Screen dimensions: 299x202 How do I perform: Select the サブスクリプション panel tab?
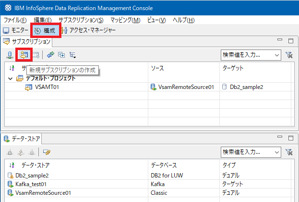pos(27,41)
